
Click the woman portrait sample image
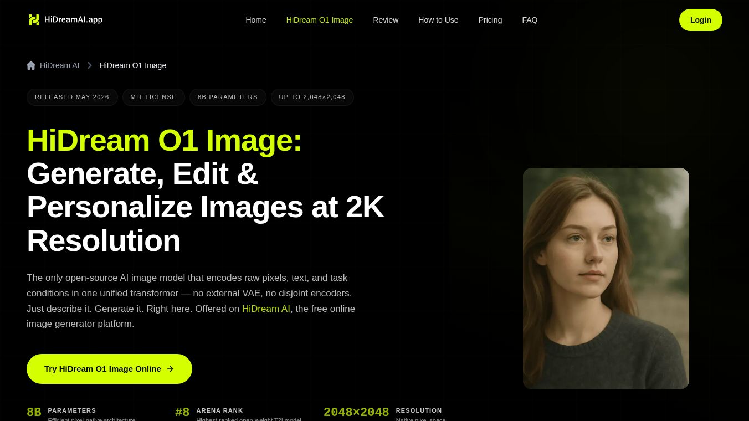(606, 279)
